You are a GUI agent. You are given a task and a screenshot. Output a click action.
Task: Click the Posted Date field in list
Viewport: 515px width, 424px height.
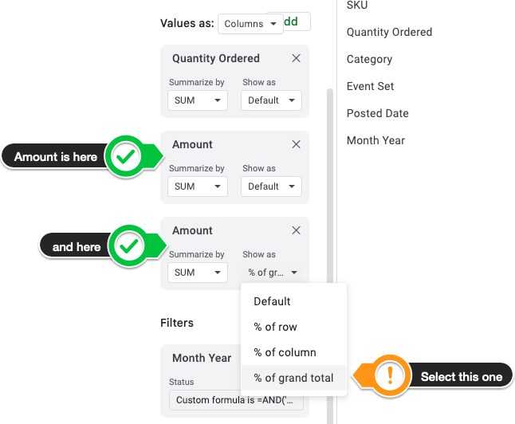click(x=378, y=113)
